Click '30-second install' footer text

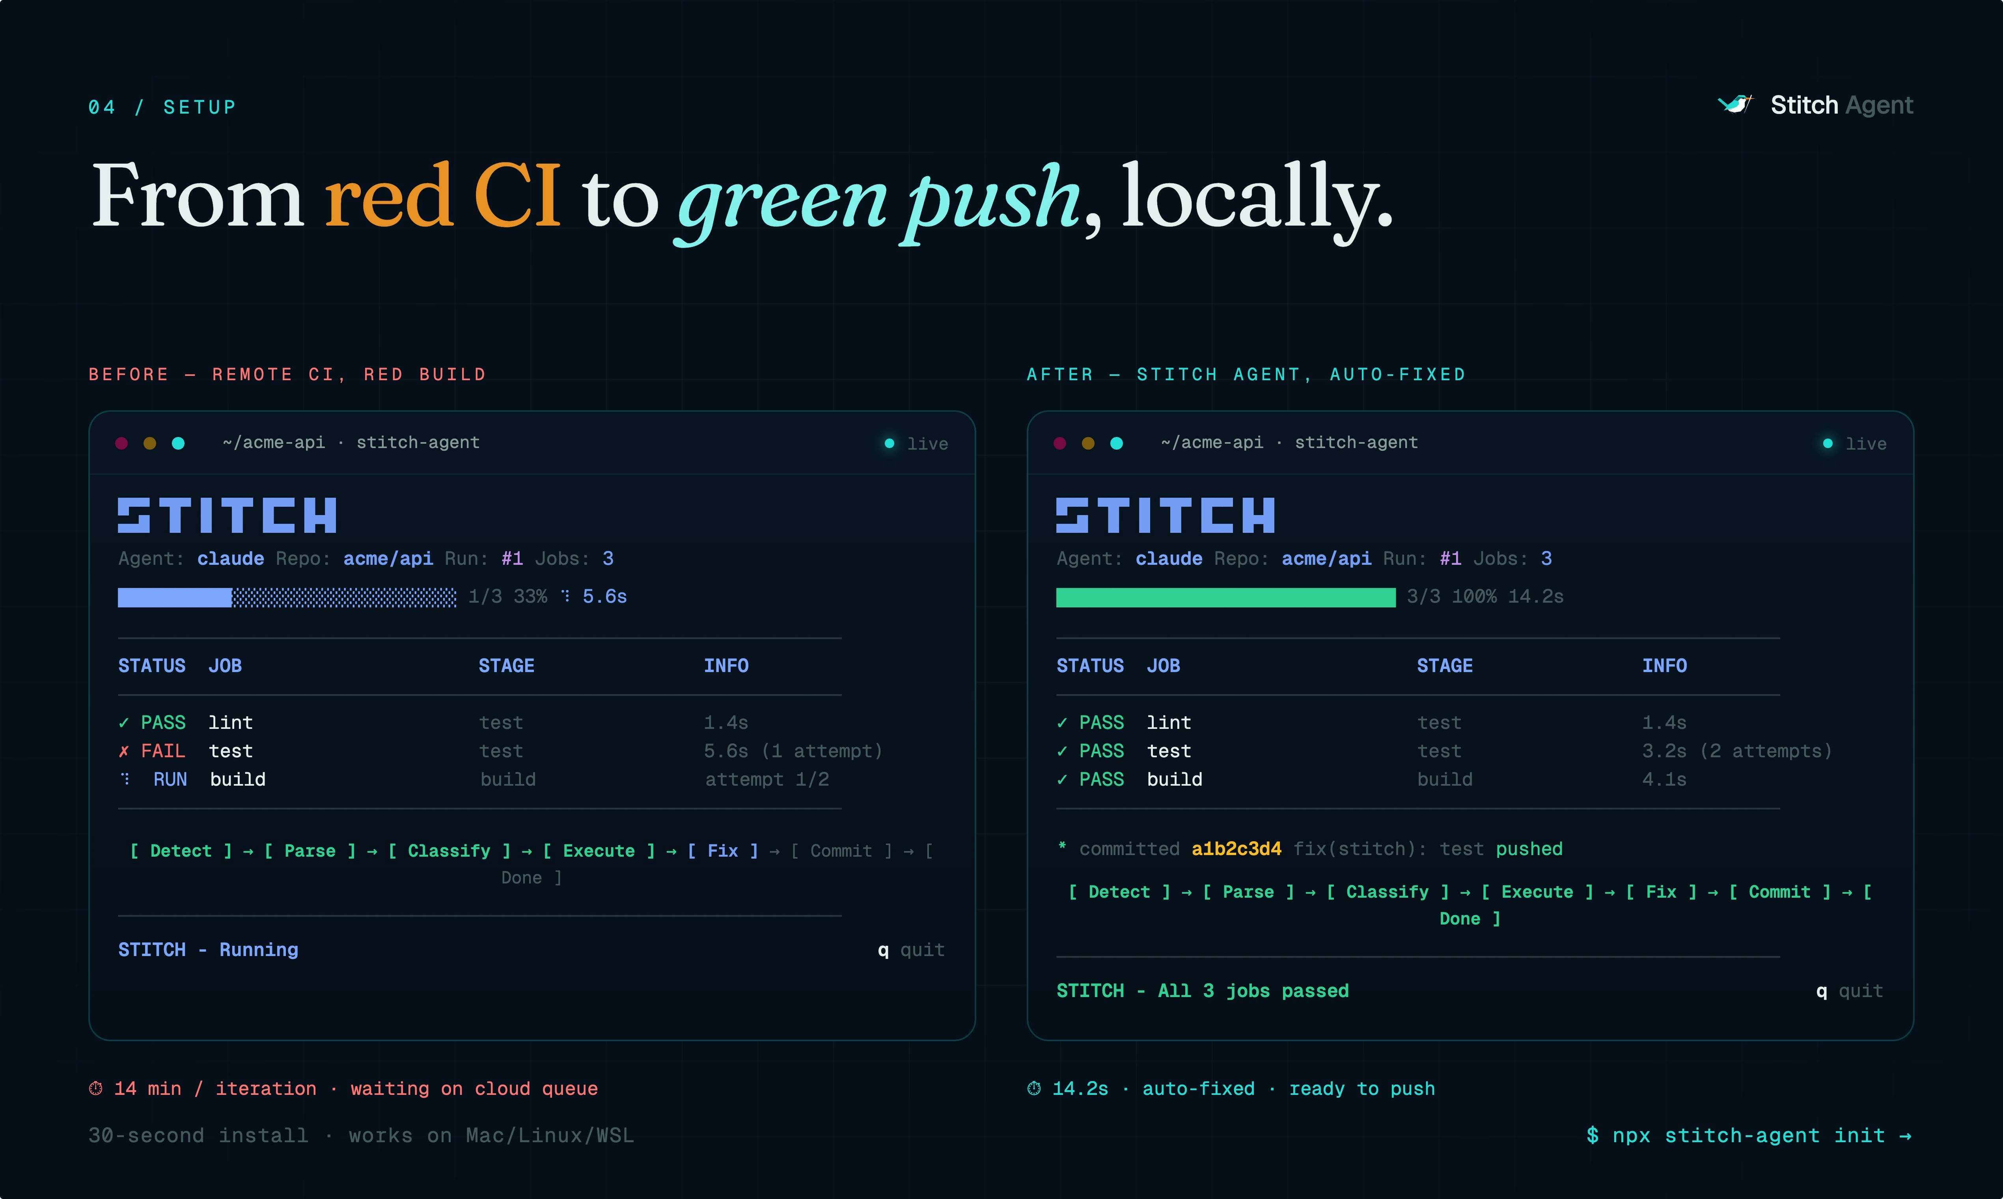click(x=199, y=1136)
